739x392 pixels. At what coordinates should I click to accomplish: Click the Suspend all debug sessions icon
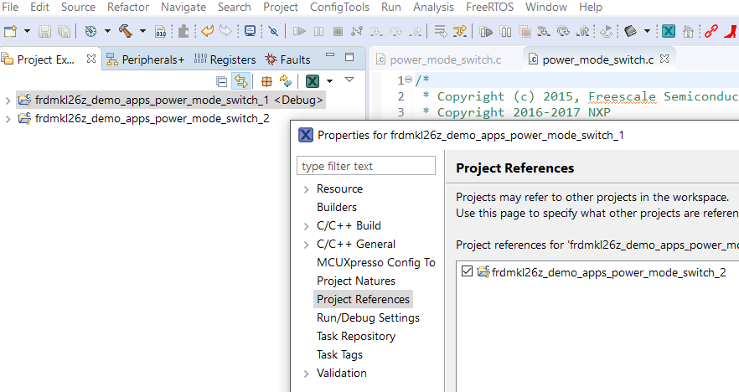click(x=506, y=32)
